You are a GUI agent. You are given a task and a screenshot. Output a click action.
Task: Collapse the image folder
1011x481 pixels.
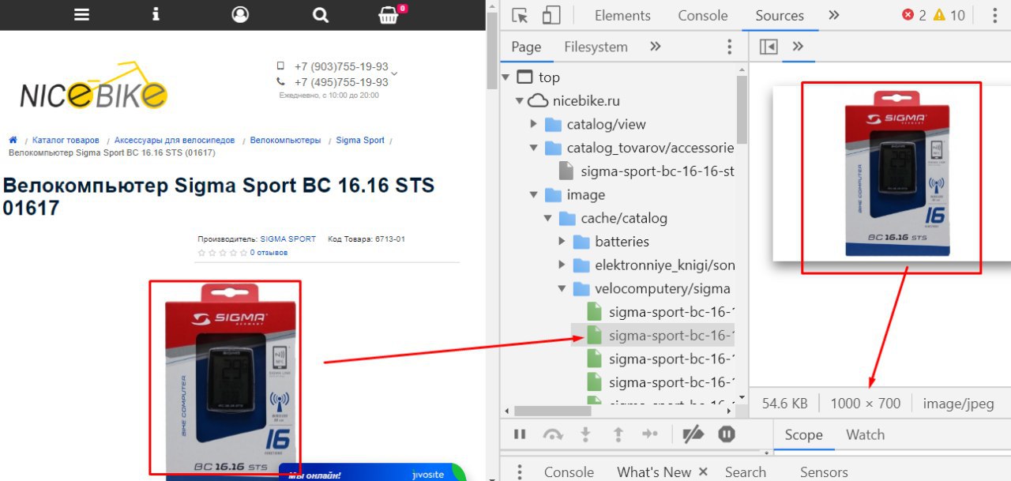[x=534, y=194]
